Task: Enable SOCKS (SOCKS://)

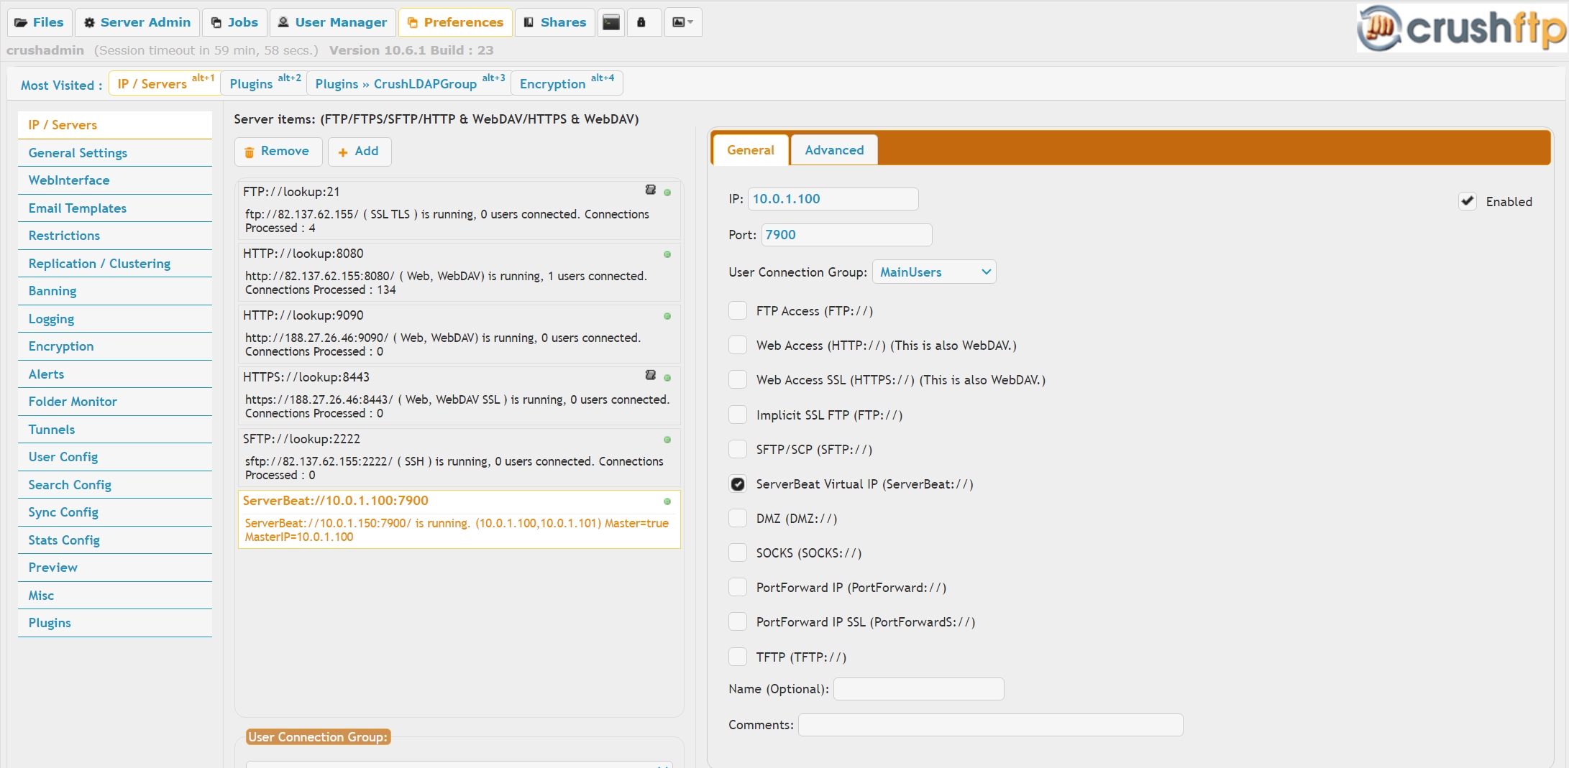Action: [738, 552]
